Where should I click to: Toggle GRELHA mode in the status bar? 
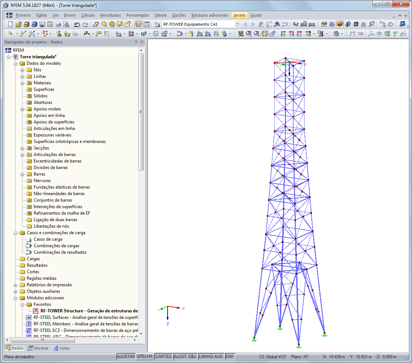145,356
